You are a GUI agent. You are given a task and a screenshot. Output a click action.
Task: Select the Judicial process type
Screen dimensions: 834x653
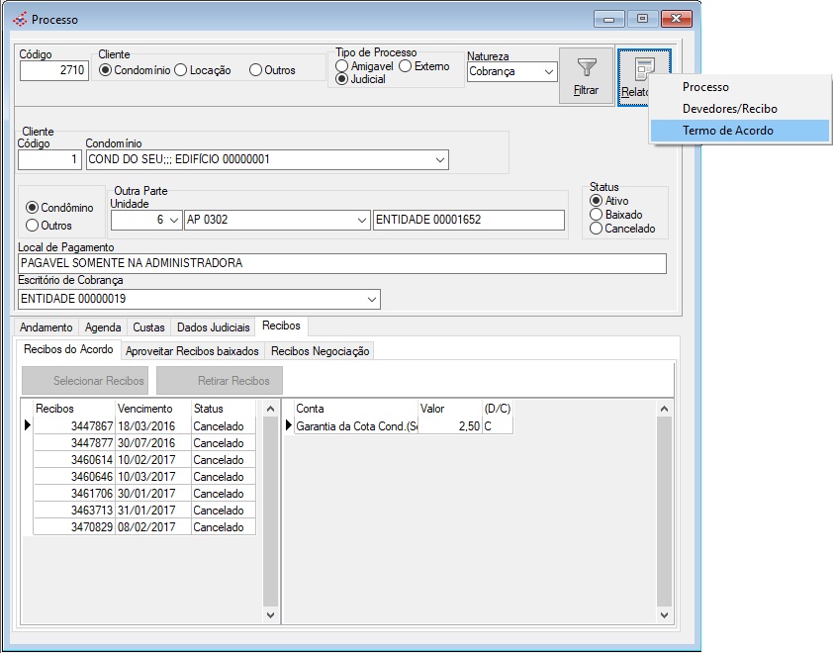[x=342, y=79]
